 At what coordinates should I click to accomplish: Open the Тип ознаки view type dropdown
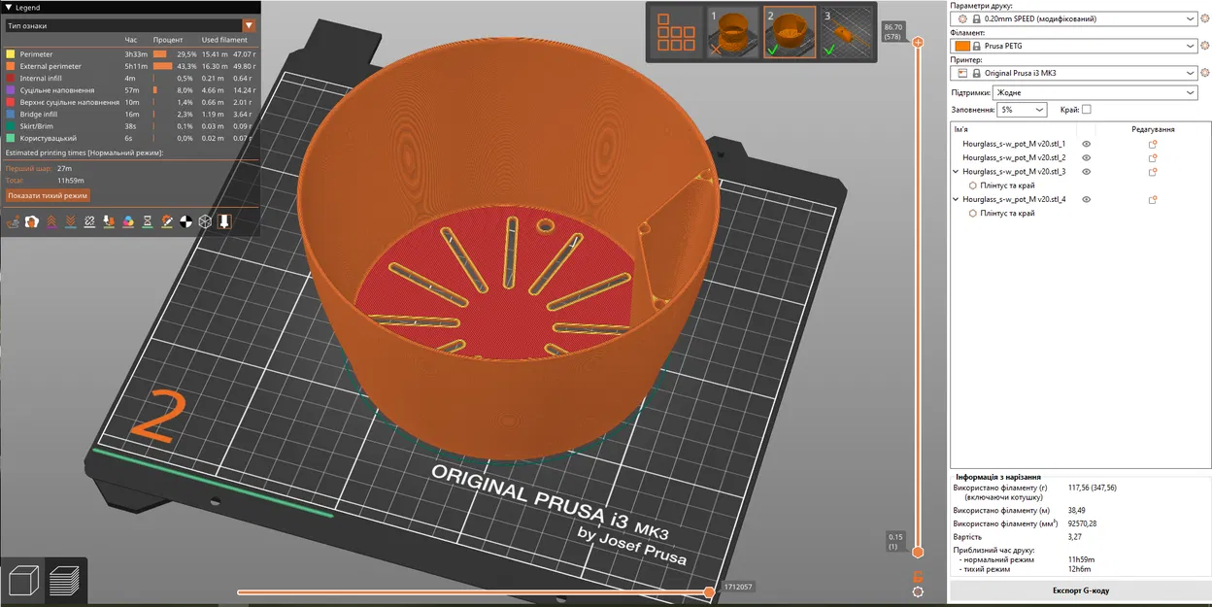tap(130, 25)
